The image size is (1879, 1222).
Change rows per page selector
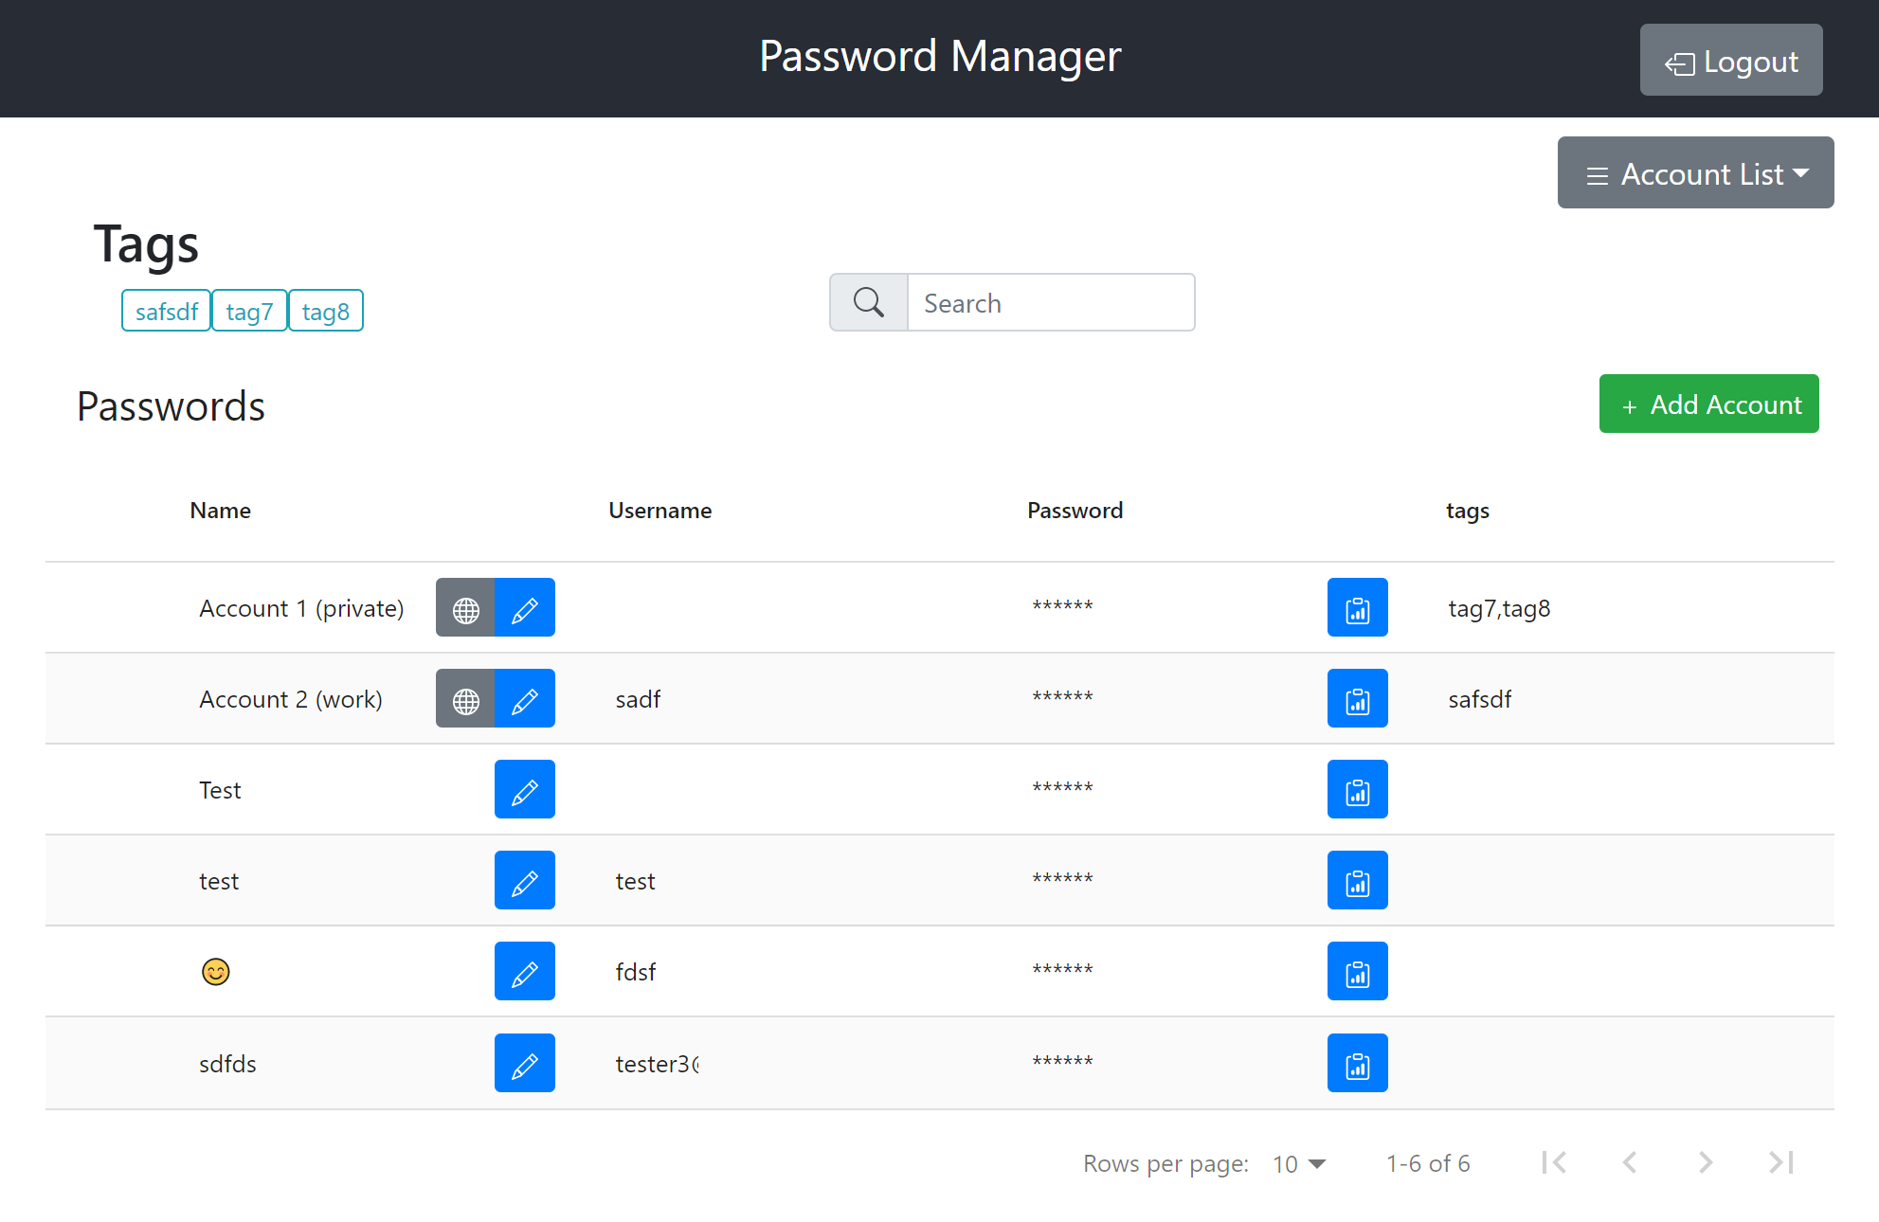pos(1299,1163)
